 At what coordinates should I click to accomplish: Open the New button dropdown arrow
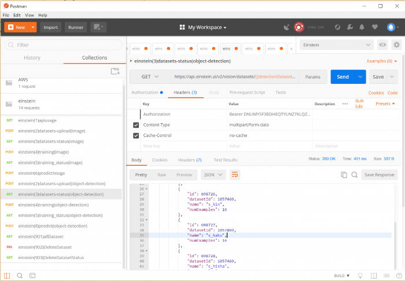pyautogui.click(x=33, y=27)
